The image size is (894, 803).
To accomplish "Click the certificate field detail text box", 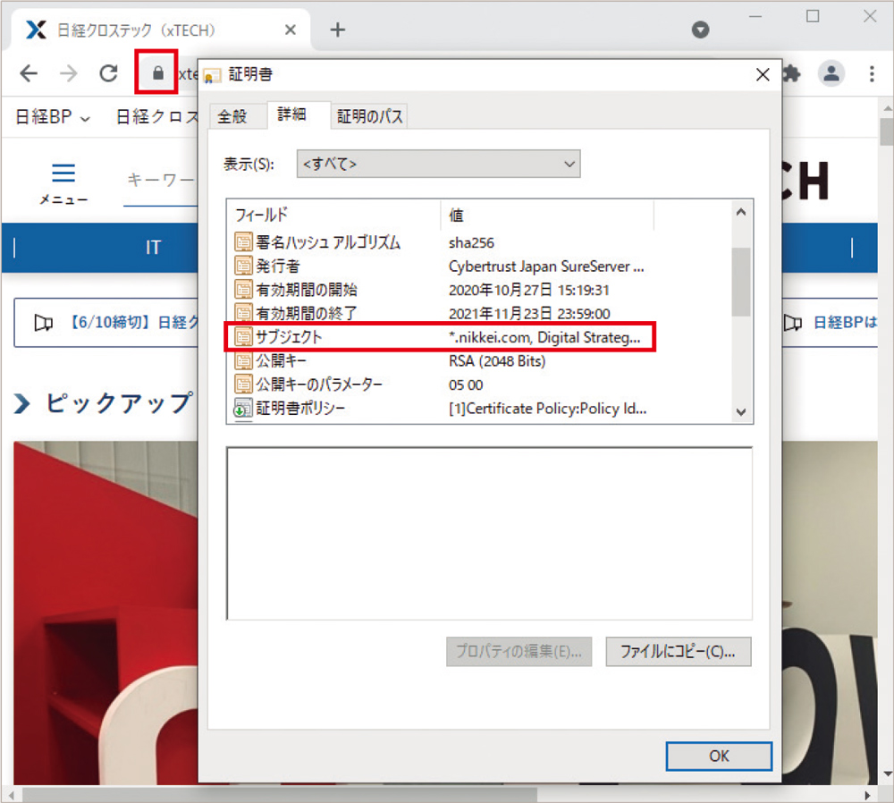I will [489, 534].
